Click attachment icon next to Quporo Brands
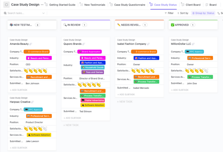This screenshot has height=152, width=223. coord(83,44)
